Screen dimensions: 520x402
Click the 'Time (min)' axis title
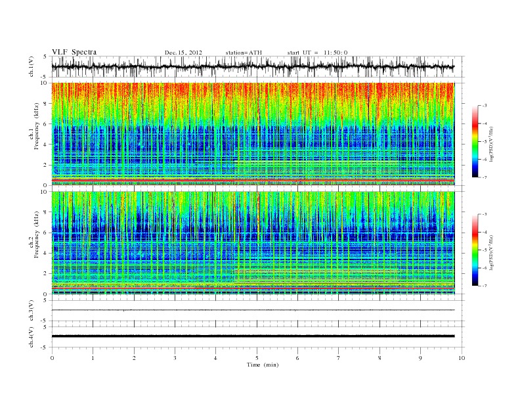(263, 365)
